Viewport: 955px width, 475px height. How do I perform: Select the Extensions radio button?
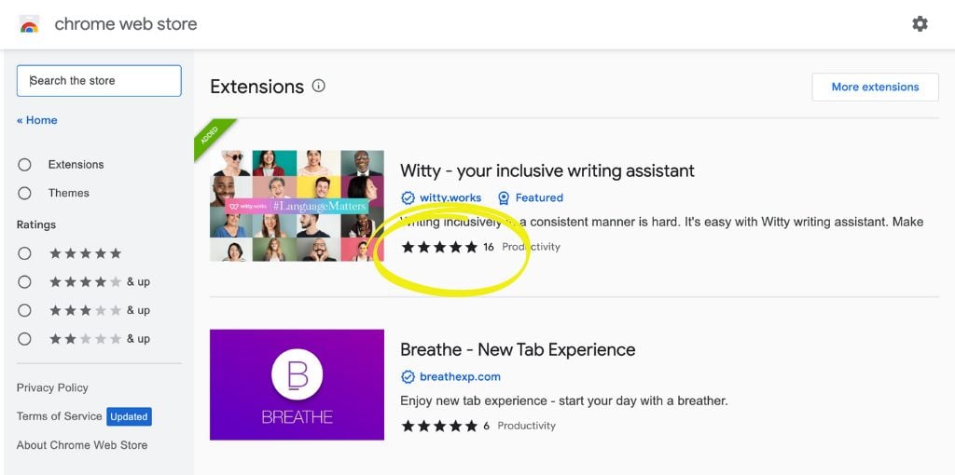pyautogui.click(x=25, y=165)
